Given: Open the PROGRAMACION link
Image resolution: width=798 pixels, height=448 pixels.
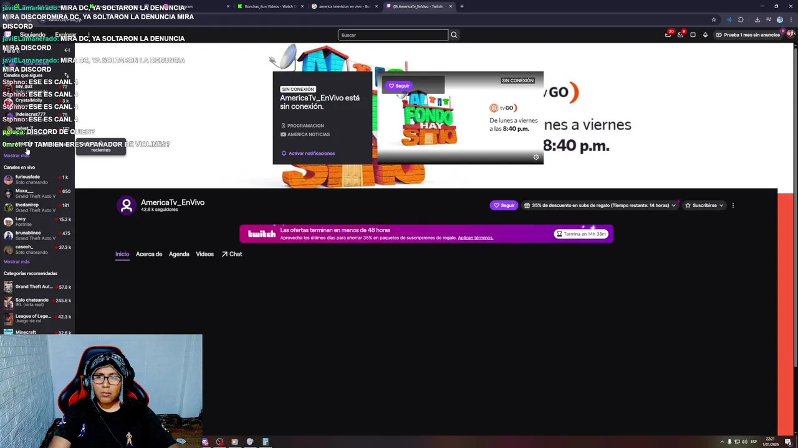Looking at the screenshot, I should [302, 126].
